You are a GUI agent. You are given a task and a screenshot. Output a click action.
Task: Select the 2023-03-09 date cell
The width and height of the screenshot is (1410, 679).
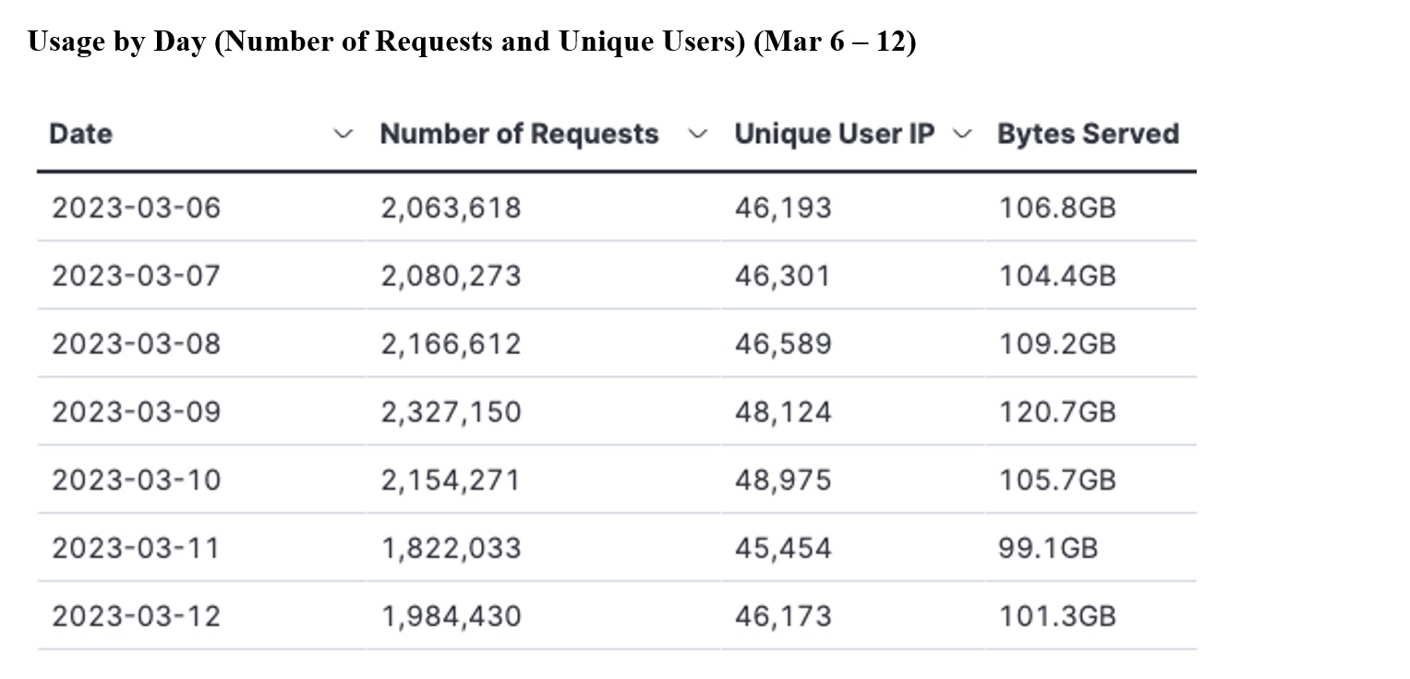click(137, 411)
